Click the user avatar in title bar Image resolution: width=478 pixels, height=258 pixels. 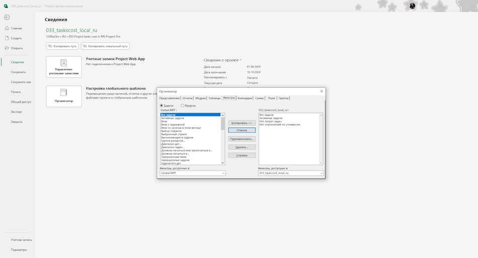[412, 6]
